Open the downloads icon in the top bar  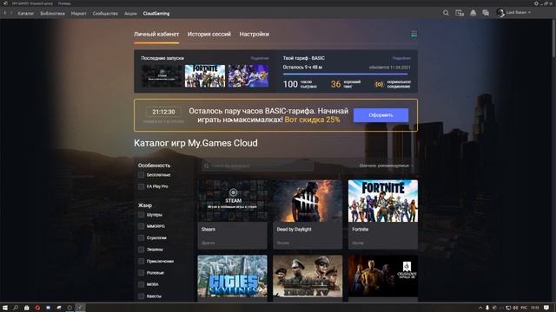pos(460,13)
